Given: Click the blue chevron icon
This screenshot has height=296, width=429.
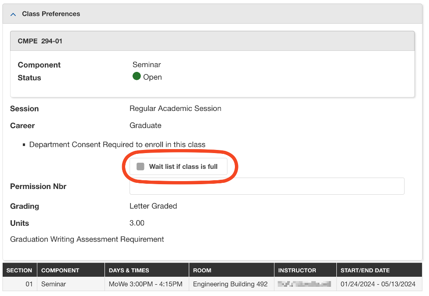Looking at the screenshot, I should pos(13,14).
